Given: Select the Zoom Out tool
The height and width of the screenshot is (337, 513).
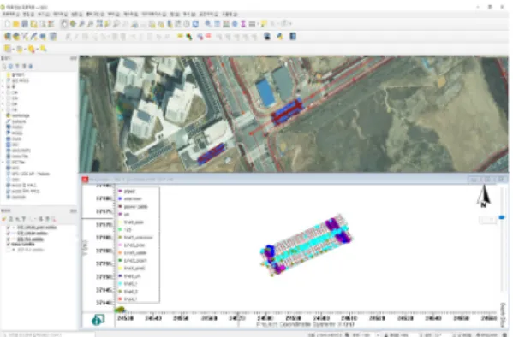Looking at the screenshot, I should [x=90, y=24].
